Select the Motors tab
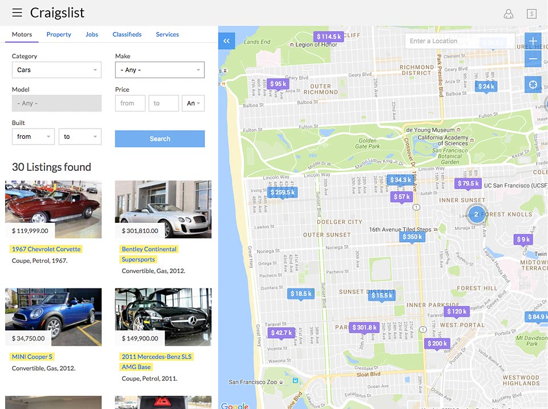 pyautogui.click(x=22, y=34)
